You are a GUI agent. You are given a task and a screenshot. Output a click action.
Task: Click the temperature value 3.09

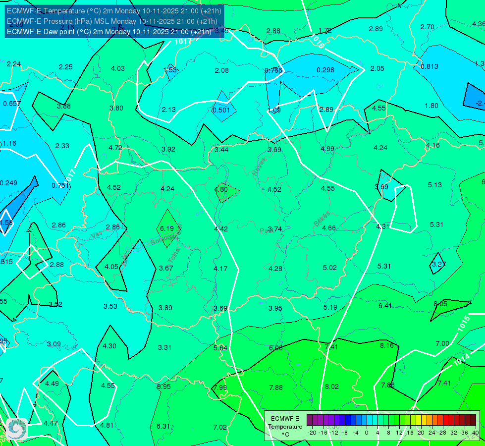coord(54,344)
